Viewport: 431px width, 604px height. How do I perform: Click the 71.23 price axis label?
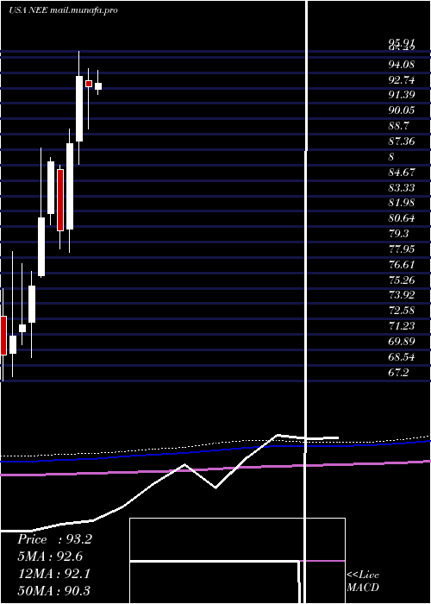pyautogui.click(x=402, y=326)
